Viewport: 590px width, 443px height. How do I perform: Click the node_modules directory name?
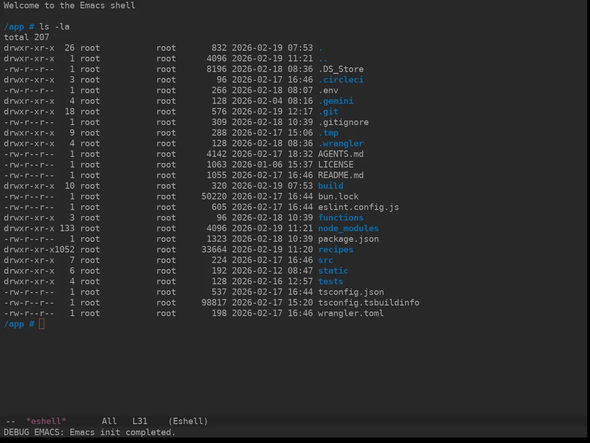348,228
